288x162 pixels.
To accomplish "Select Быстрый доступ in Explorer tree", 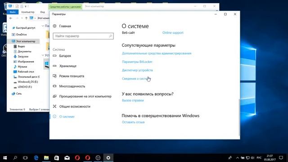I will coord(26,28).
